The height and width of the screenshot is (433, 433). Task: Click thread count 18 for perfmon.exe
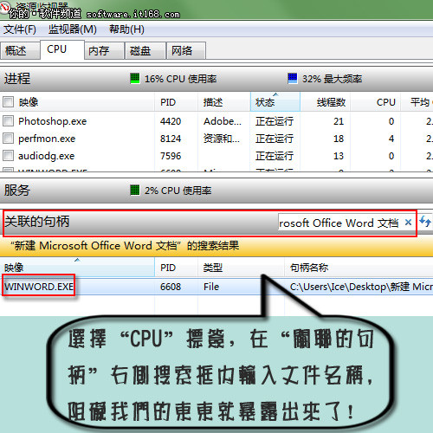click(339, 139)
